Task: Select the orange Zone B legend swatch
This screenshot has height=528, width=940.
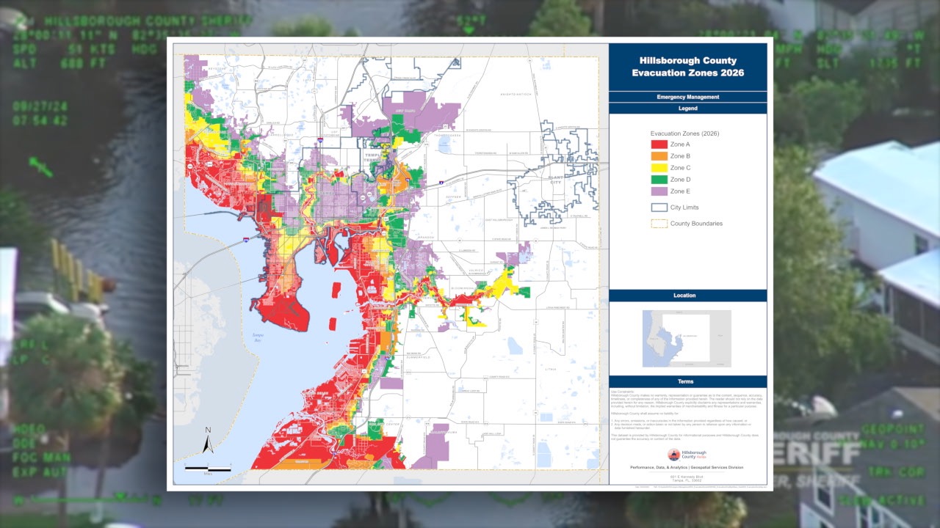Action: coord(659,156)
